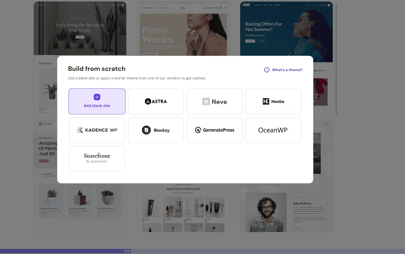The image size is (405, 254).
Task: Choose the Neve starter theme
Action: pos(215,101)
